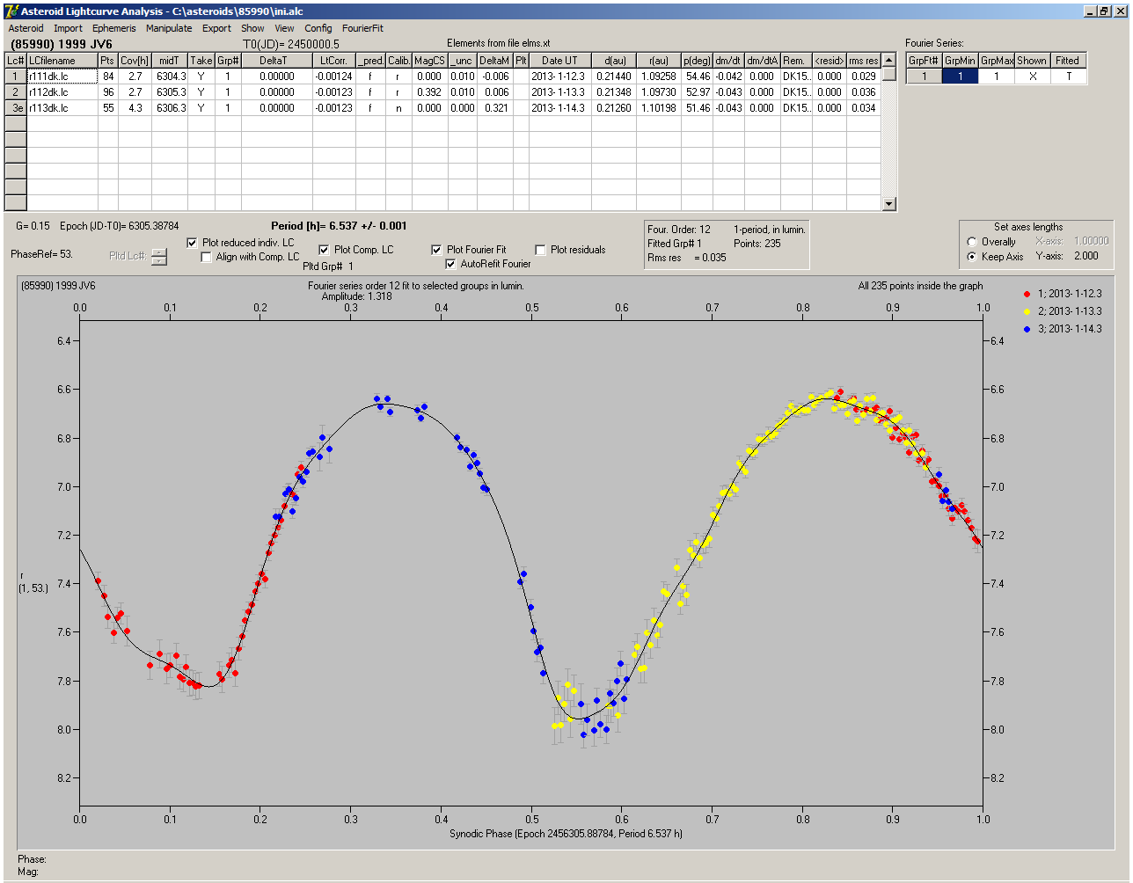Viewport: 1133px width, 883px height.
Task: Click the Pltd Lc# stepper arrows
Action: tap(158, 257)
